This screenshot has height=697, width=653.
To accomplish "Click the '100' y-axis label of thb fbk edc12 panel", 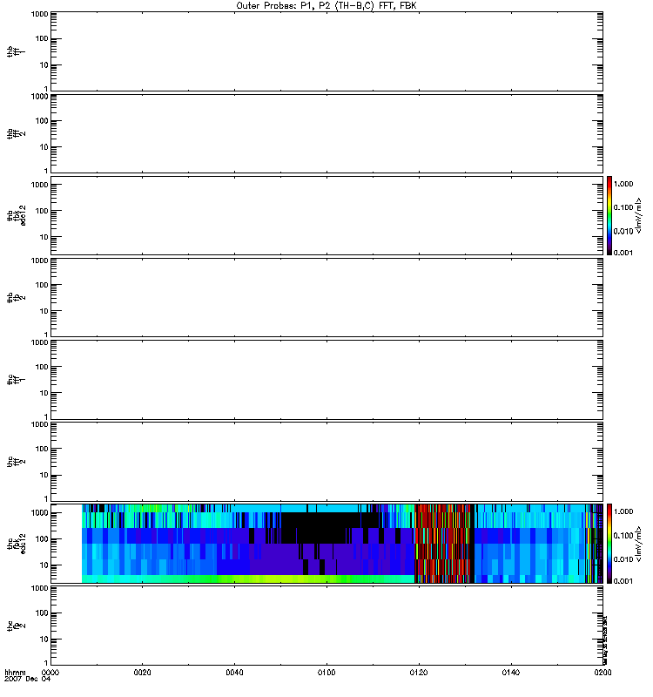I will point(42,211).
